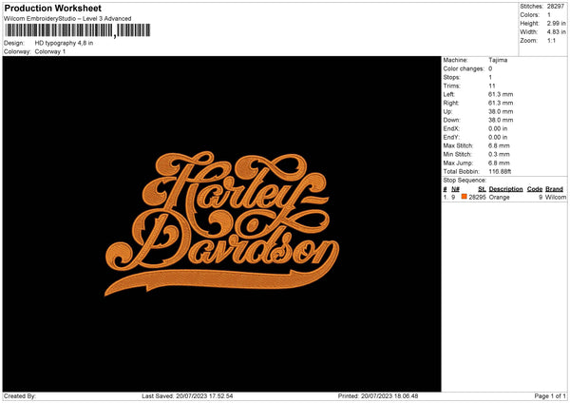Click the 'St.' column header

pos(482,189)
